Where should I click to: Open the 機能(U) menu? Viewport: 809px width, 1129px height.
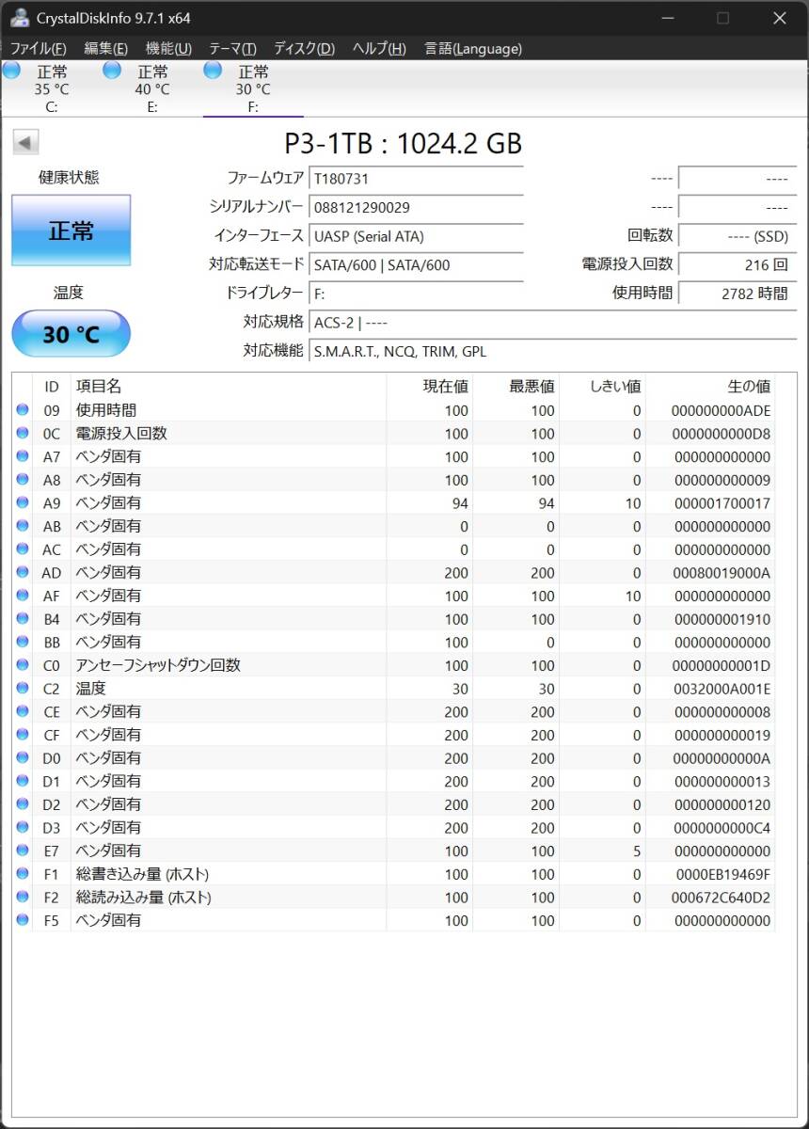coord(168,49)
